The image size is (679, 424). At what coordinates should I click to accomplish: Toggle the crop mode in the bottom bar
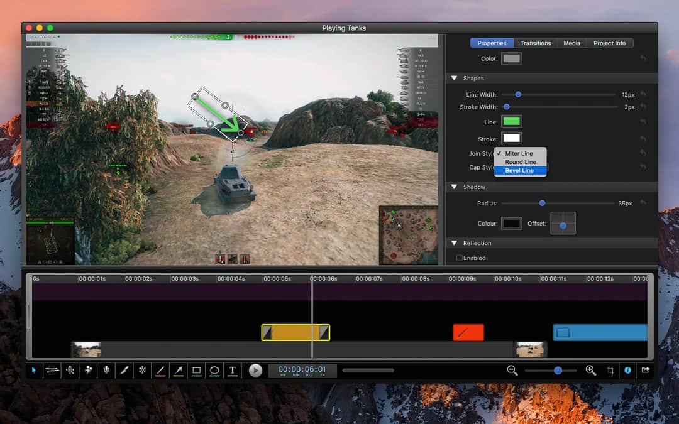[x=610, y=371]
